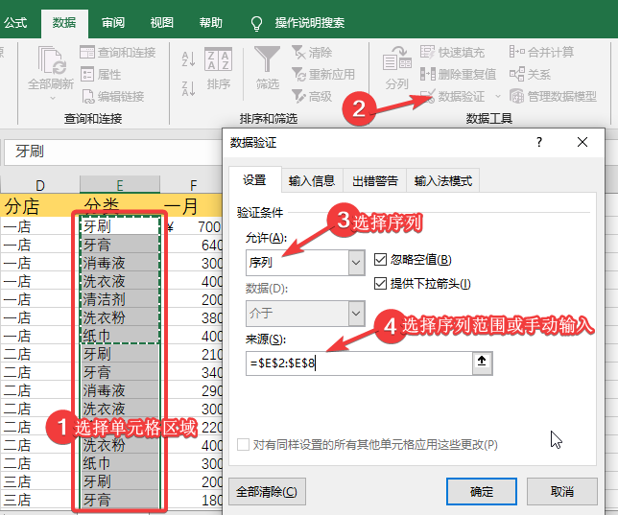
Task: Check apply changes to all other cells (P)
Action: coord(243,444)
